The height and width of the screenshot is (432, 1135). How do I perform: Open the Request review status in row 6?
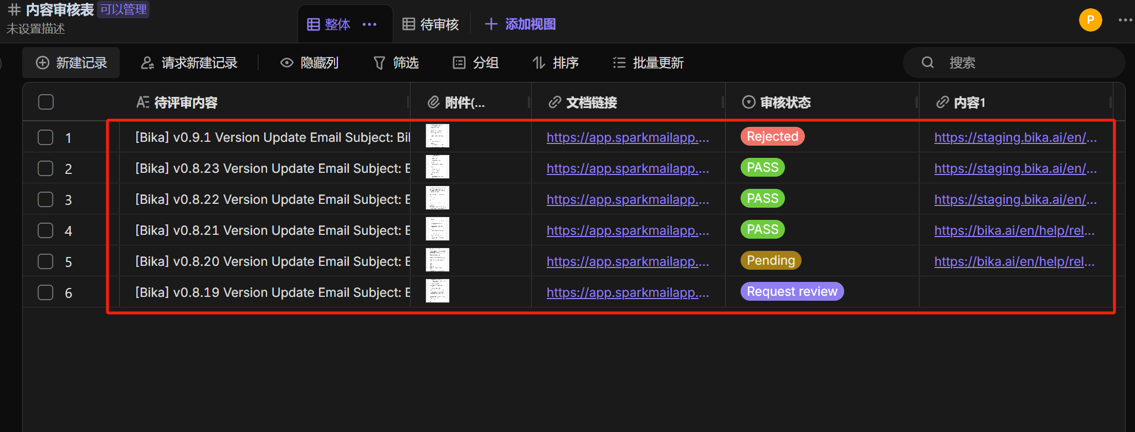pos(792,291)
